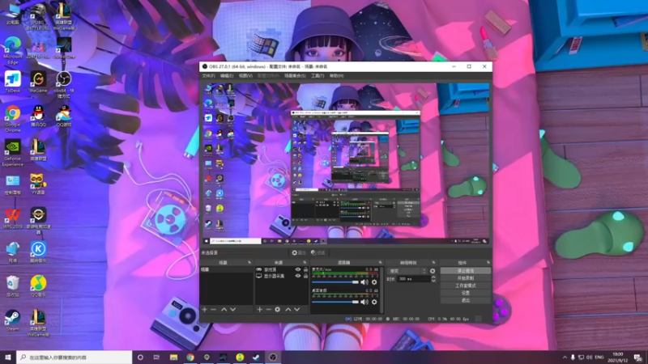Click the Exit button in Controls
The width and height of the screenshot is (648, 364).
pos(465,300)
